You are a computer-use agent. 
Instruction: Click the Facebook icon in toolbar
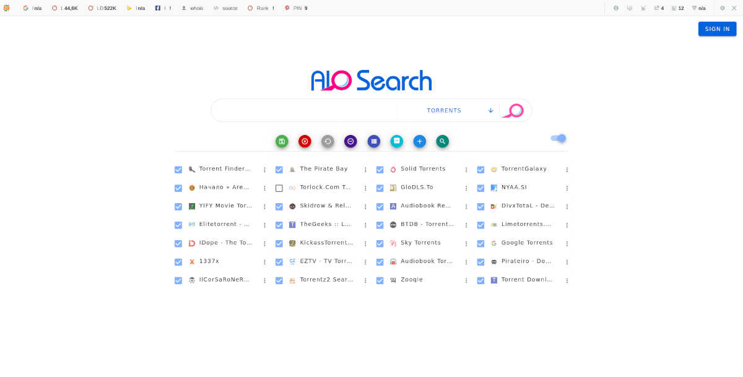pyautogui.click(x=157, y=8)
